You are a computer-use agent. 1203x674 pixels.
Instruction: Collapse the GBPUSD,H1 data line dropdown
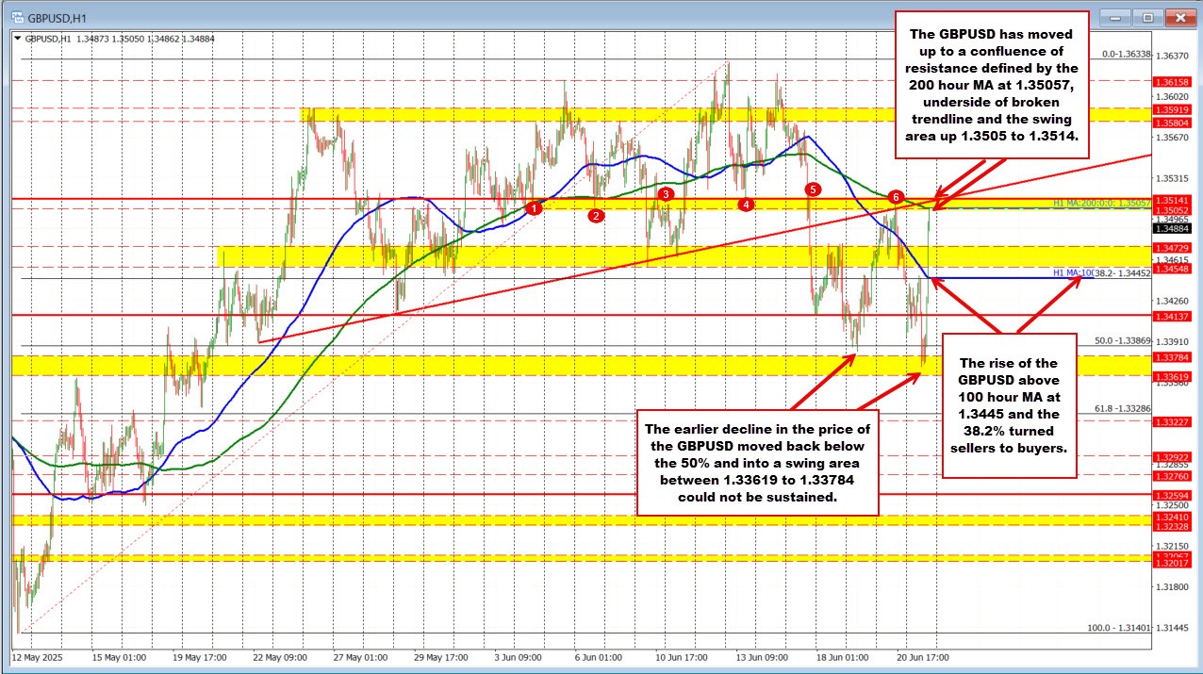click(x=16, y=39)
